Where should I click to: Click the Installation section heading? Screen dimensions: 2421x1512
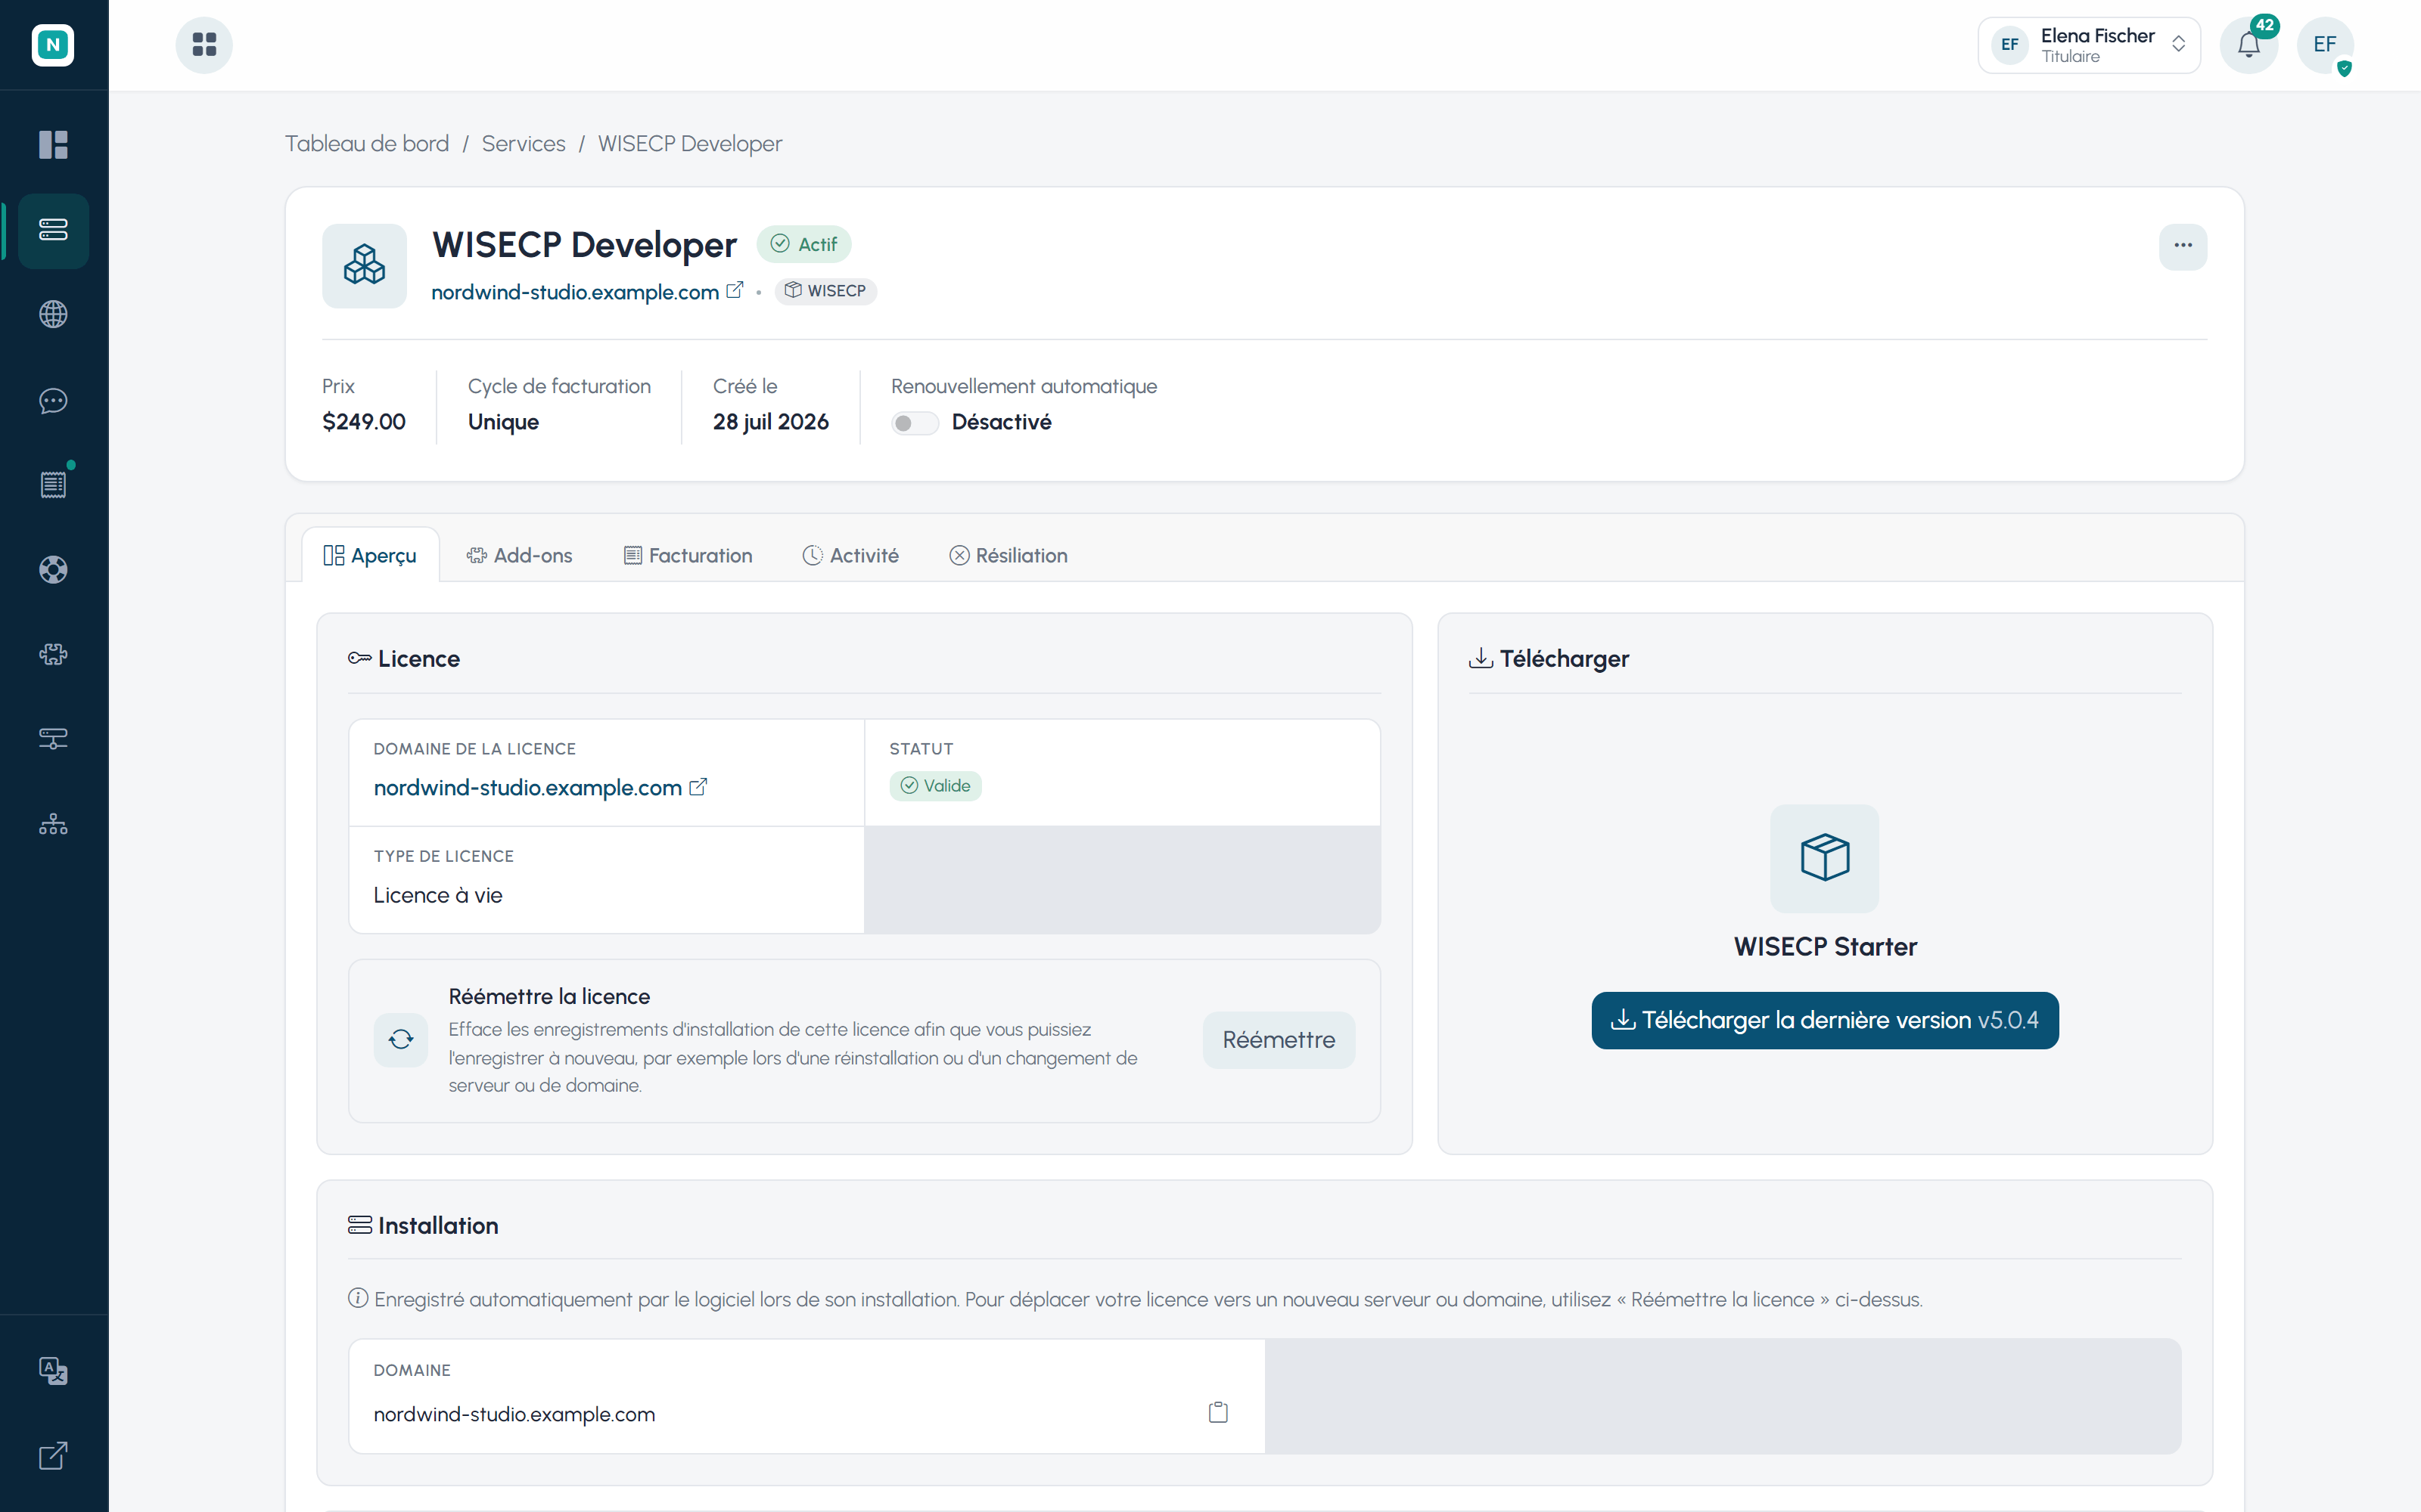pos(423,1226)
